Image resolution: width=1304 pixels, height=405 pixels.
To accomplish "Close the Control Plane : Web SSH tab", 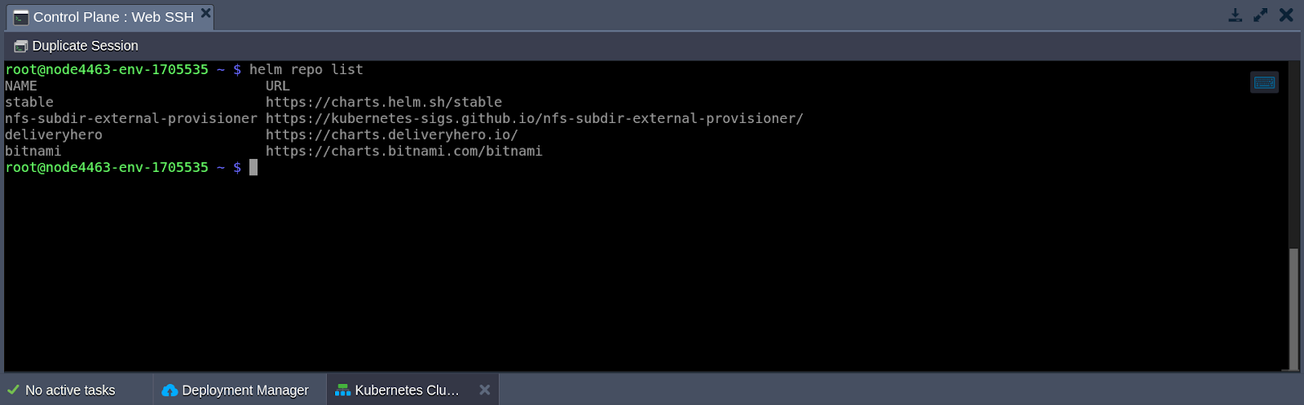I will click(x=206, y=12).
